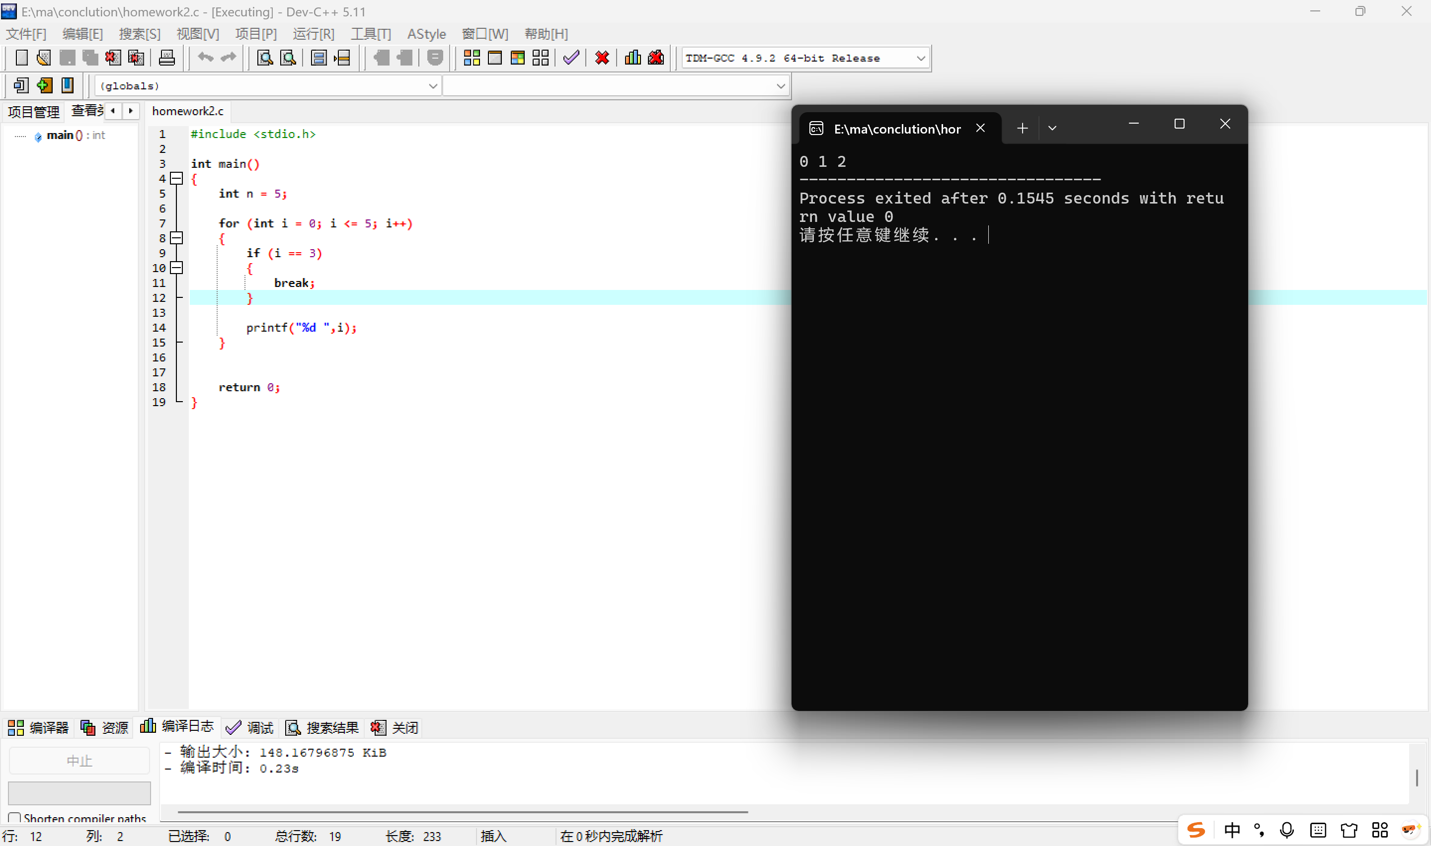1431x846 pixels.
Task: Click the Print toolbar icon
Action: coord(166,58)
